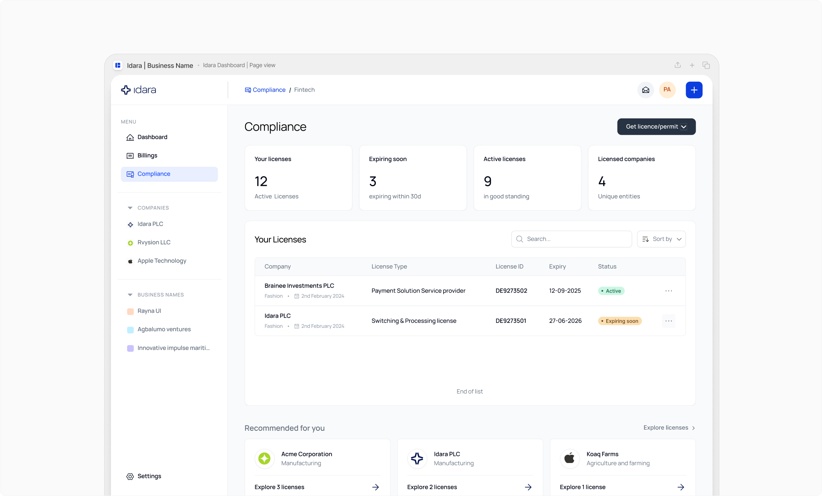Collapse the Business Names section
The width and height of the screenshot is (822, 496).
click(x=130, y=295)
